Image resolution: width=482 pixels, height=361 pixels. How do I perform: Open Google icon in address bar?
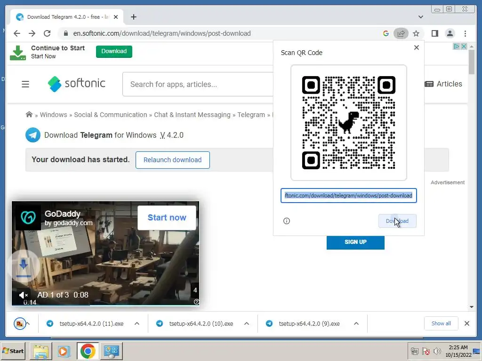point(386,33)
